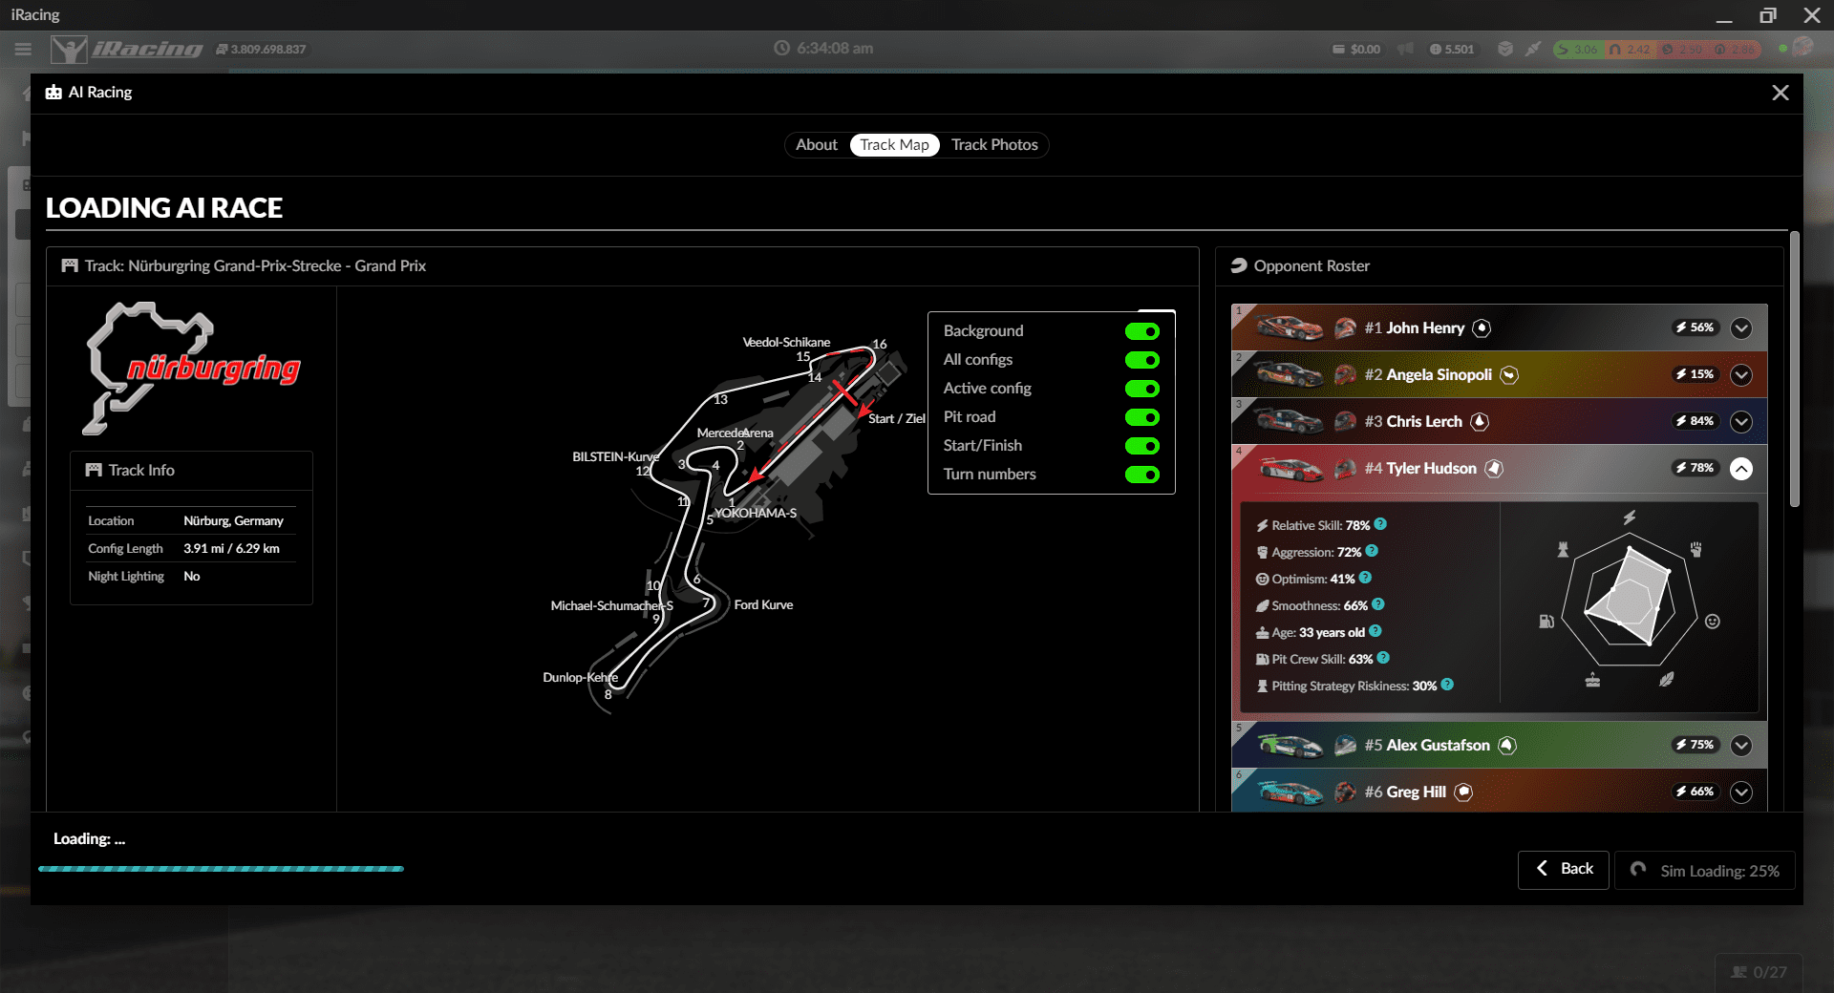Screen dimensions: 1834x993
Task: Click the $0.00 account balance in the header
Action: point(1356,49)
